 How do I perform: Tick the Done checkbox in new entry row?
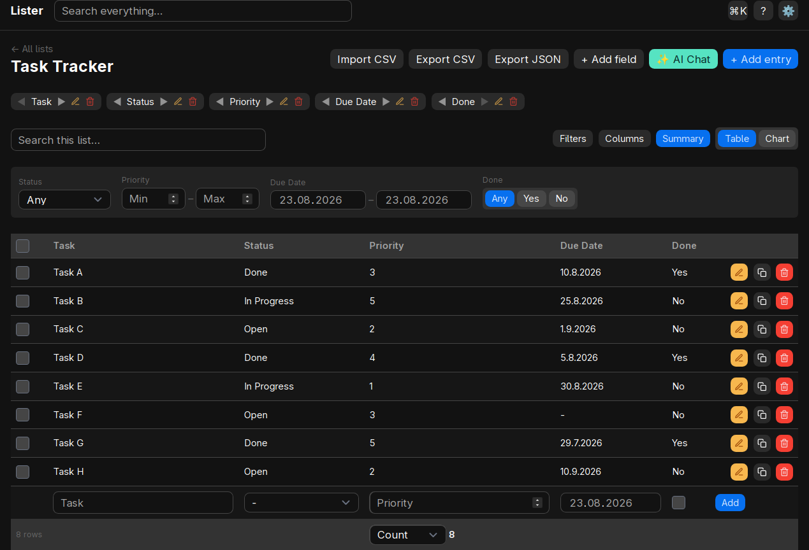[678, 502]
